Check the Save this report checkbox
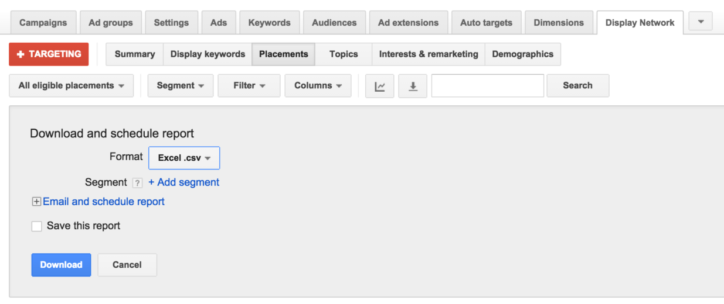Viewport: 724px width, 304px height. 36,226
